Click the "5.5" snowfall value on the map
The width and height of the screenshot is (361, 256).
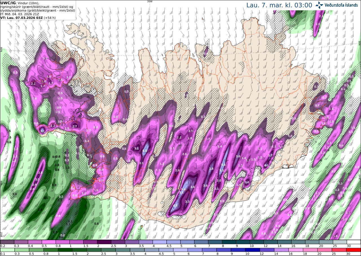click(222, 170)
